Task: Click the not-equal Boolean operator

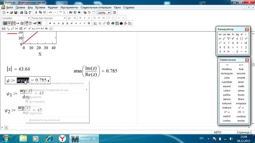Action: point(72,23)
